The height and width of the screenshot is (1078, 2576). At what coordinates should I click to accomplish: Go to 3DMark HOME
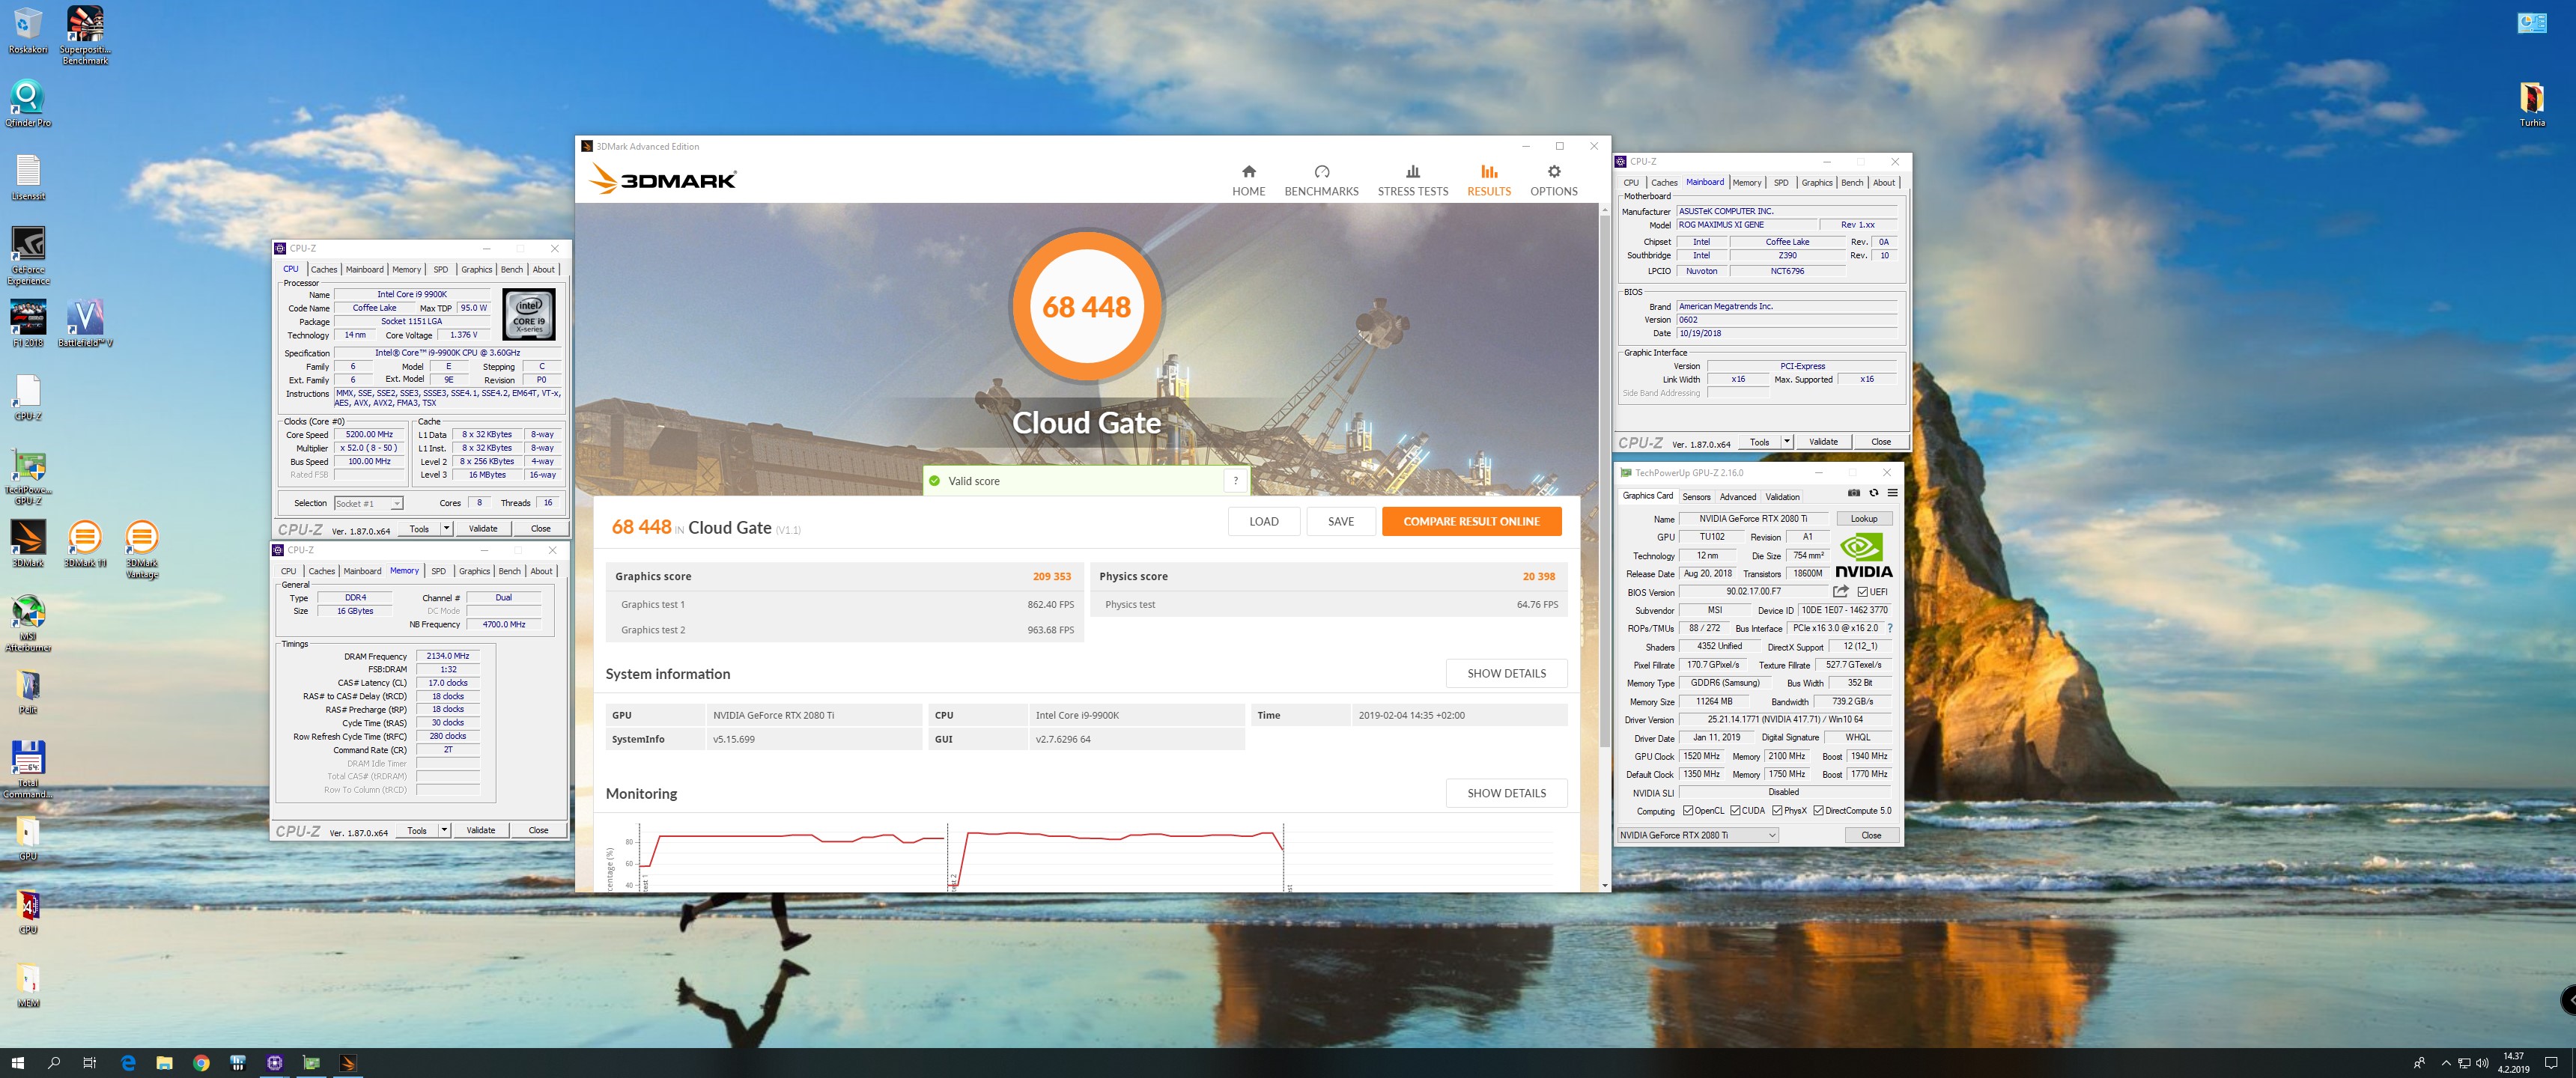(x=1248, y=181)
